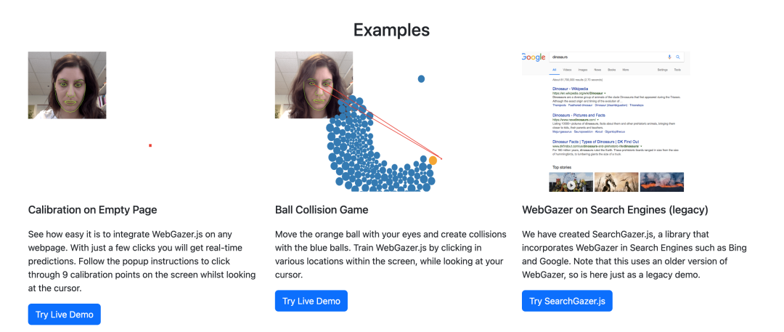Image resolution: width=784 pixels, height=332 pixels.
Task: Click the small red gaze dot
Action: [150, 145]
